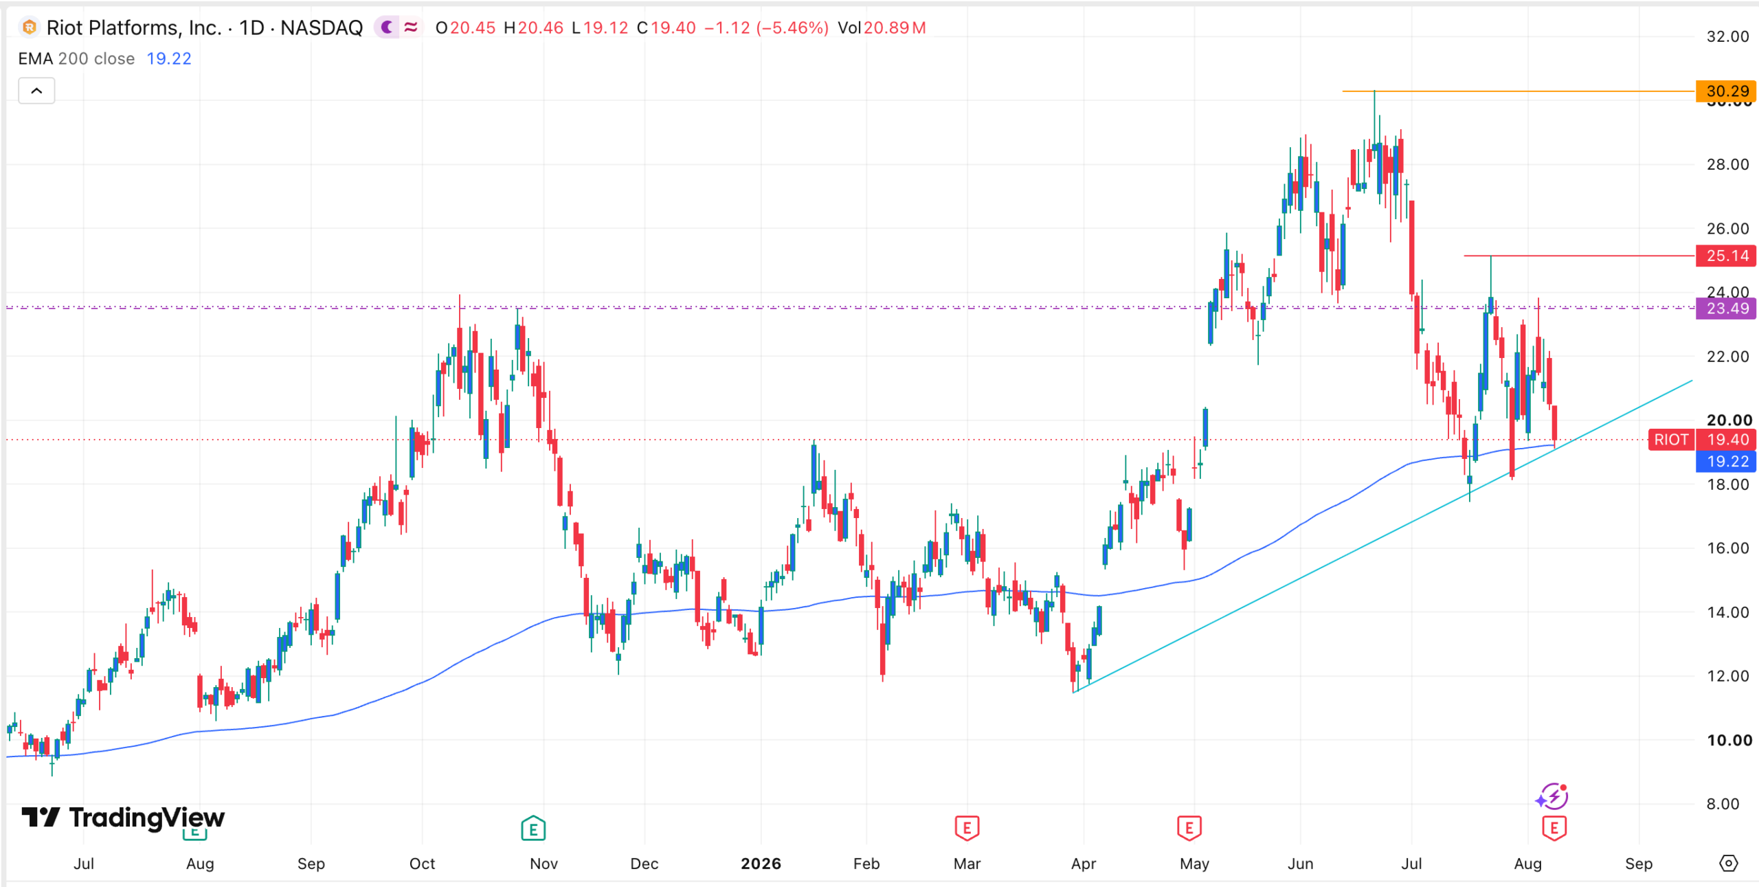Click the Jun label on the time axis

[1300, 864]
